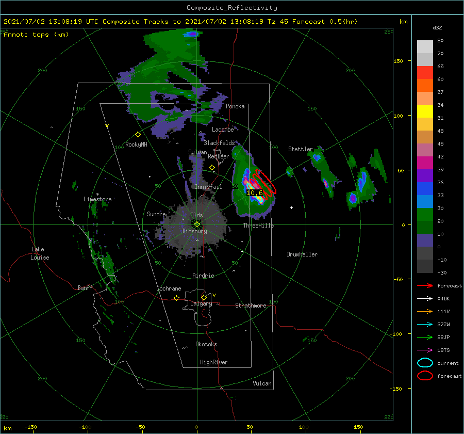Click the Airdrie city label
The height and width of the screenshot is (434, 464).
(203, 276)
